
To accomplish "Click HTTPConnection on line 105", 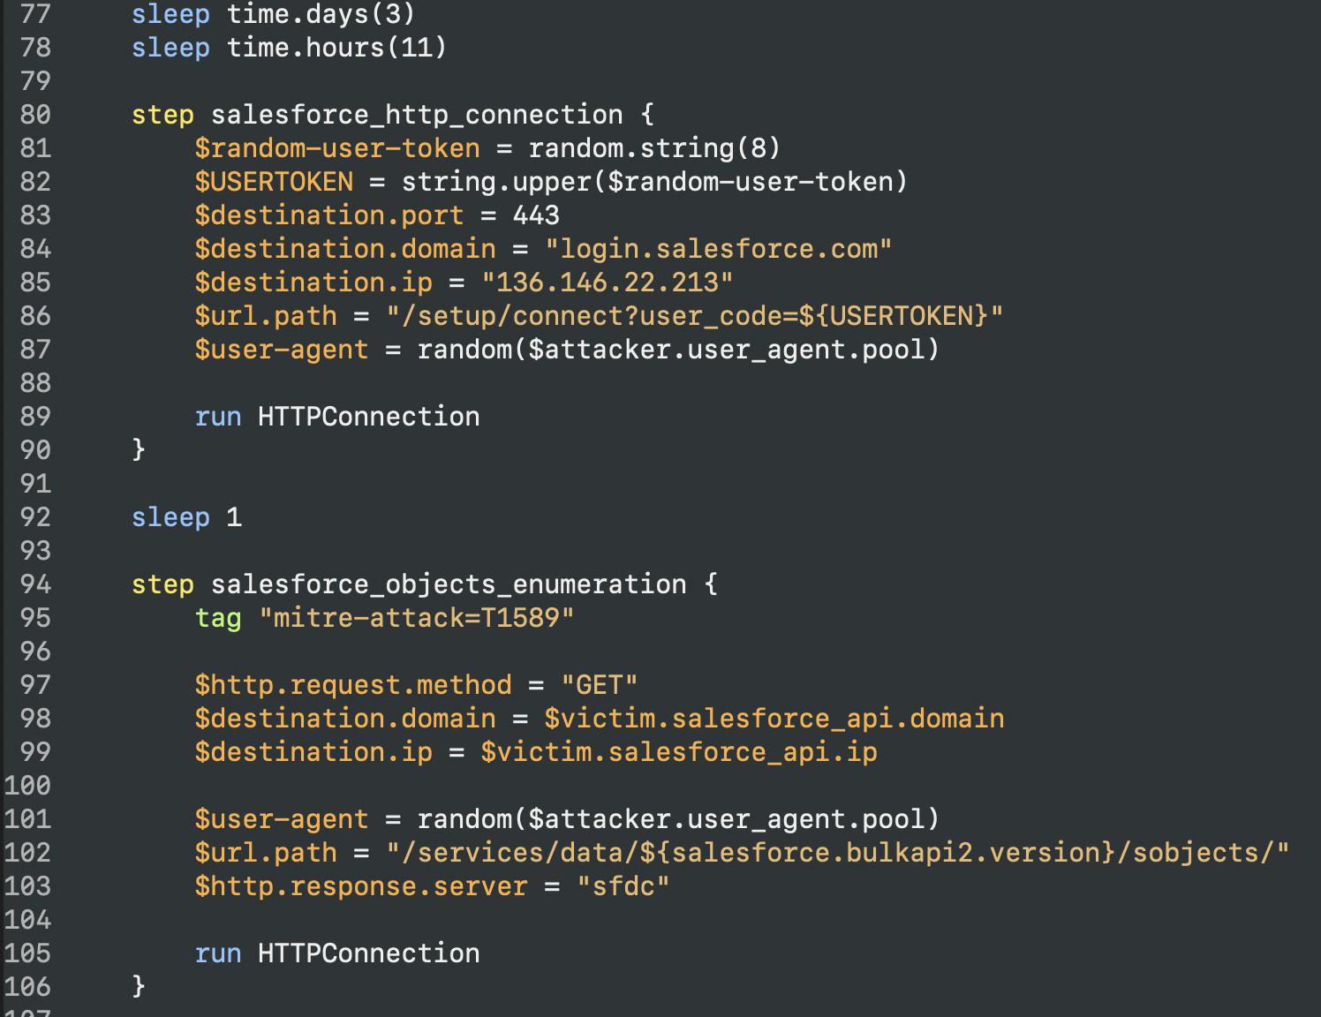I will (368, 953).
